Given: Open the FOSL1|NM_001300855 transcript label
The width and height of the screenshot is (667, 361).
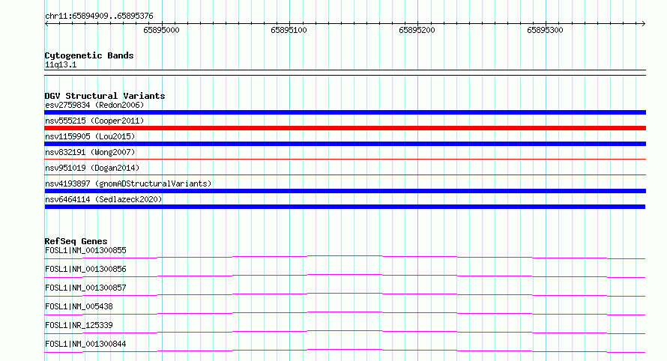Looking at the screenshot, I should (x=85, y=250).
